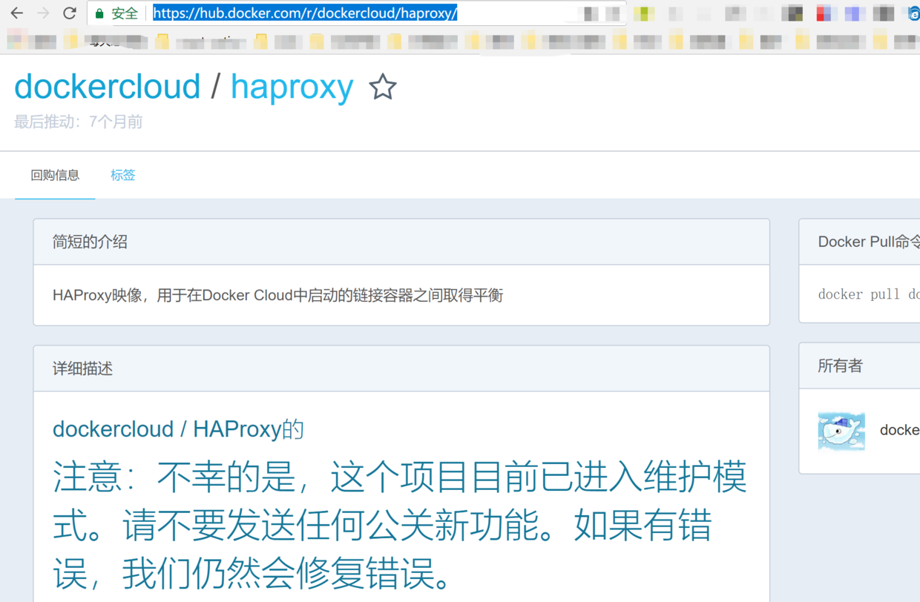Go forward with the browser forward arrow
The height and width of the screenshot is (602, 920).
[x=43, y=13]
